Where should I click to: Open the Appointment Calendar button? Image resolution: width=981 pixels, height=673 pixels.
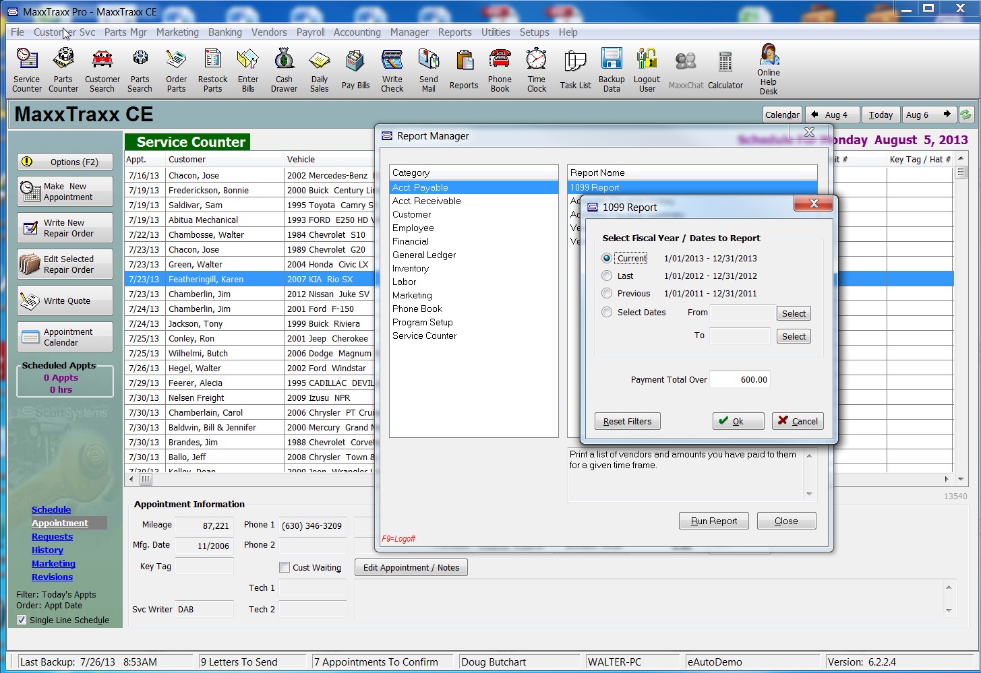65,337
